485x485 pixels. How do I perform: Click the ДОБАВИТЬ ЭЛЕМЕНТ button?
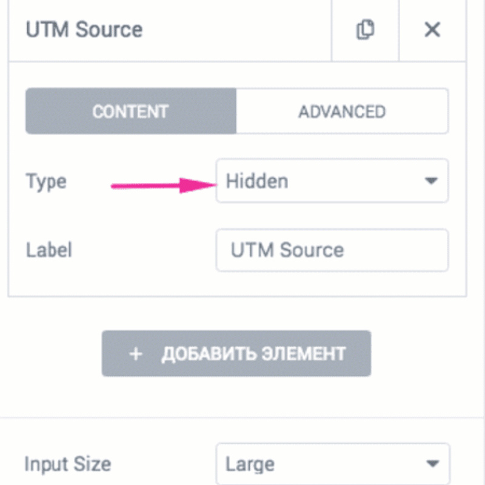click(x=236, y=353)
